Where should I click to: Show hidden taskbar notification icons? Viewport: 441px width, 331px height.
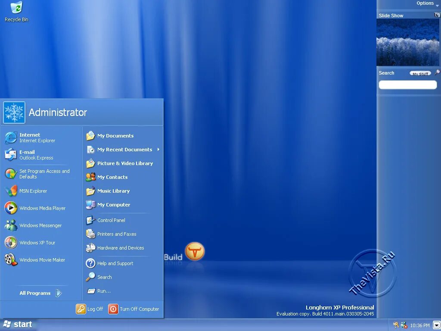(436, 325)
